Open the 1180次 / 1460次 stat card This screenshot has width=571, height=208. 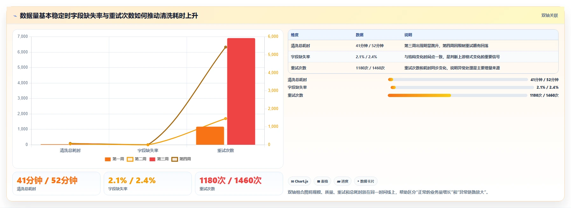coord(239,184)
